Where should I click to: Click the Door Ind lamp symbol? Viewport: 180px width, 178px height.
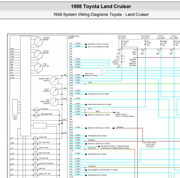click(35, 139)
